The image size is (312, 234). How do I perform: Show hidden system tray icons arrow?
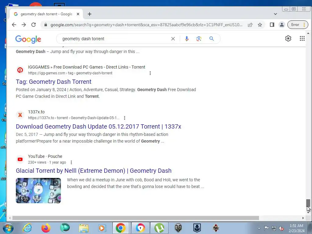click(x=259, y=228)
